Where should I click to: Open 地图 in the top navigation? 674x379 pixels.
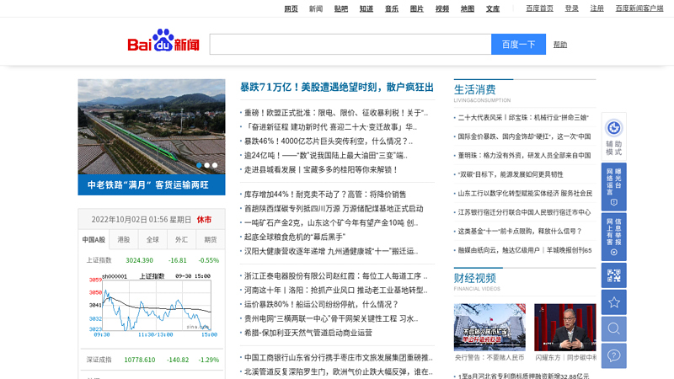(468, 8)
